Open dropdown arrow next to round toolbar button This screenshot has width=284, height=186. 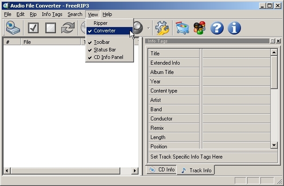tap(149, 28)
